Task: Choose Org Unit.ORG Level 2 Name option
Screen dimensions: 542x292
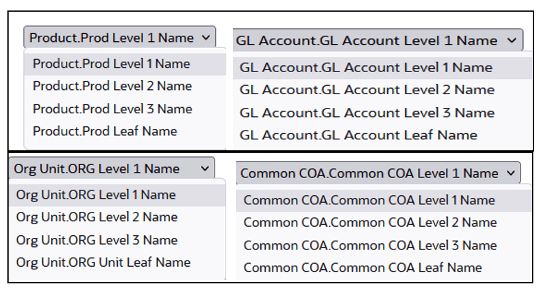Action: coord(118,217)
